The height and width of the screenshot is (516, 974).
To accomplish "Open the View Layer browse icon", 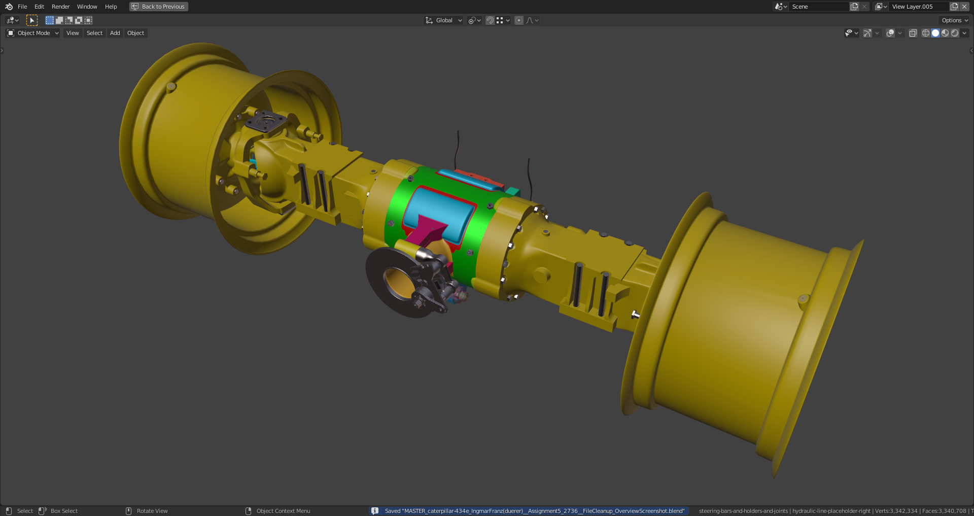I will click(x=881, y=7).
